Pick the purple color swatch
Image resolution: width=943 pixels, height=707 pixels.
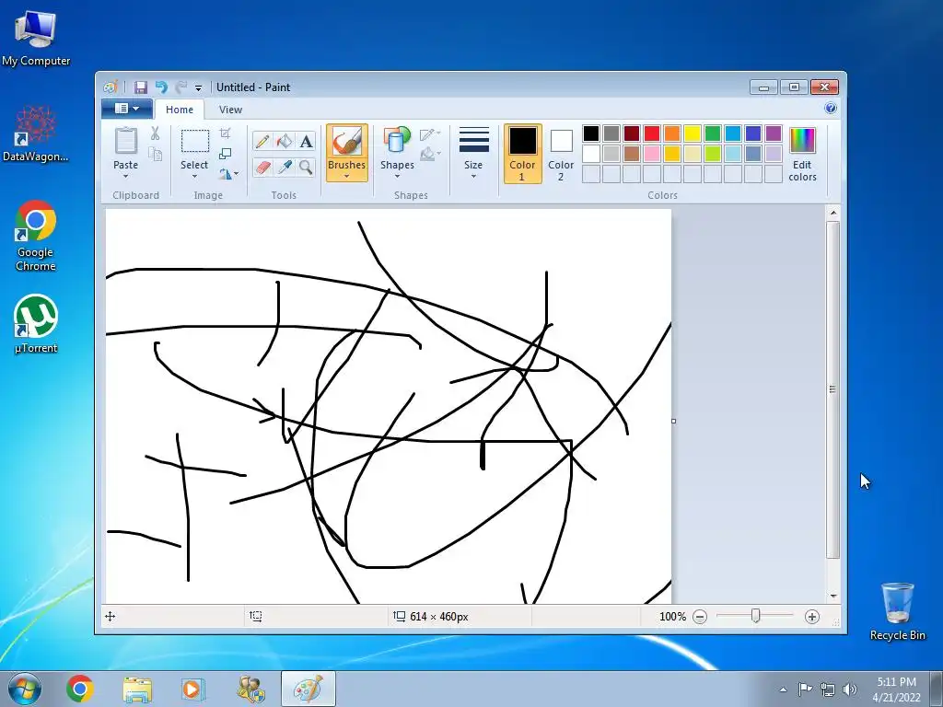pos(774,133)
